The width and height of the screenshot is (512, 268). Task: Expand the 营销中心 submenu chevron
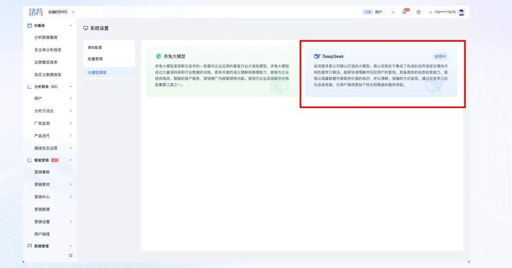click(x=71, y=197)
